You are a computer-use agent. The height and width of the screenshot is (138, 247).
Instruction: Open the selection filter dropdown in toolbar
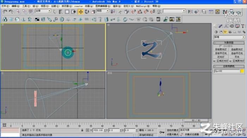43,11
